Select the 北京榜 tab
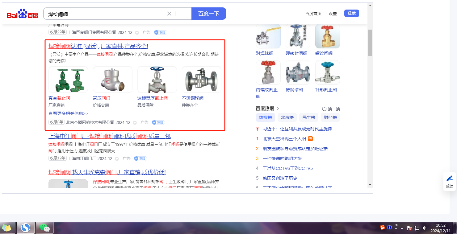Image resolution: width=457 pixels, height=234 pixels. coord(287,117)
